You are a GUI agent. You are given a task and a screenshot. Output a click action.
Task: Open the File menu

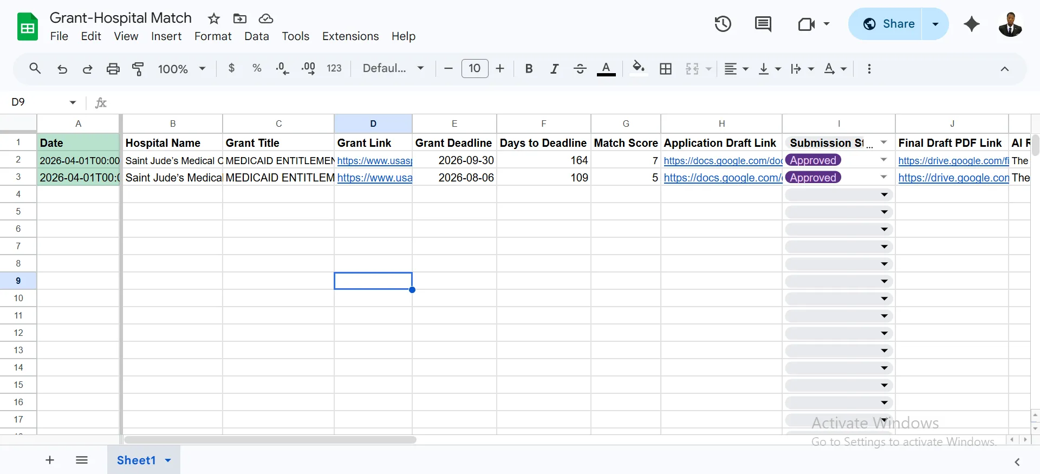pyautogui.click(x=59, y=36)
